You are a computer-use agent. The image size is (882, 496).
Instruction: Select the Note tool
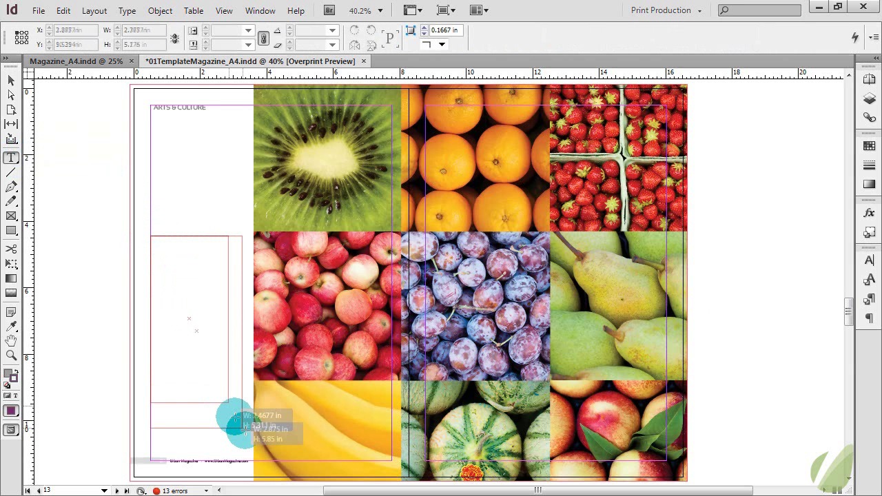point(11,311)
